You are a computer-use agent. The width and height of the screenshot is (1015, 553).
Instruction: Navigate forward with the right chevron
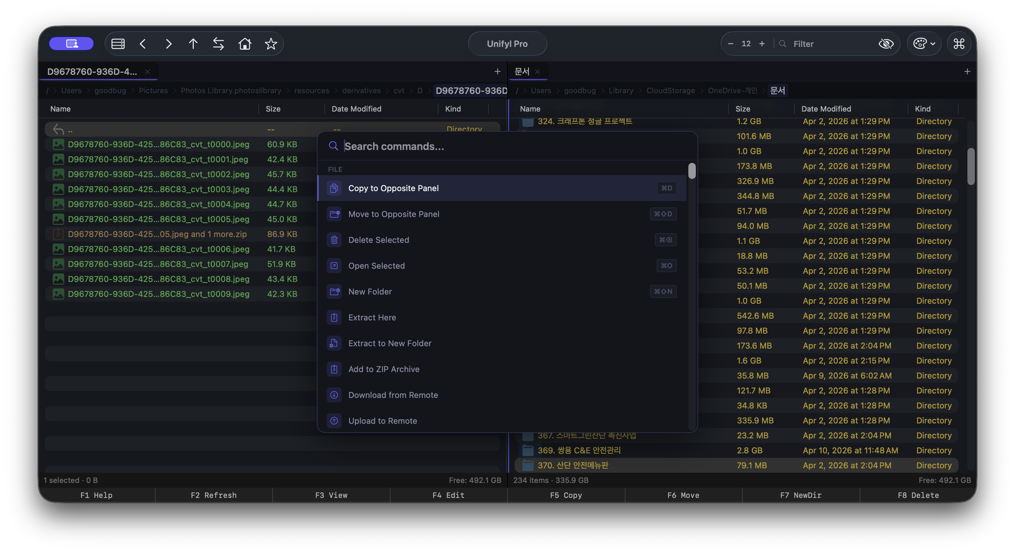point(168,44)
